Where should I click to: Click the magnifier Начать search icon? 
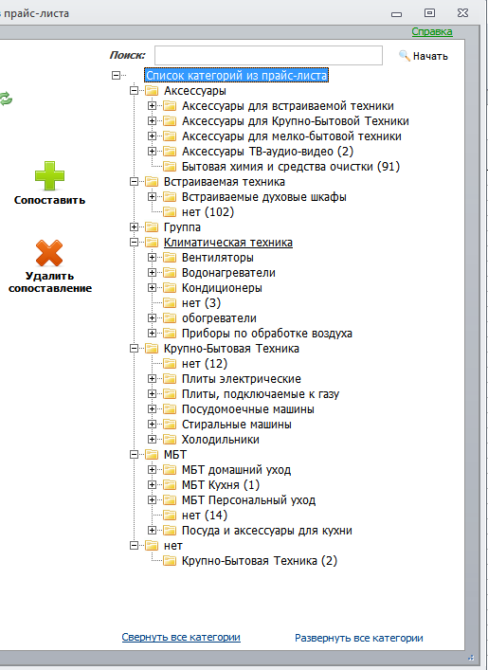tap(405, 56)
